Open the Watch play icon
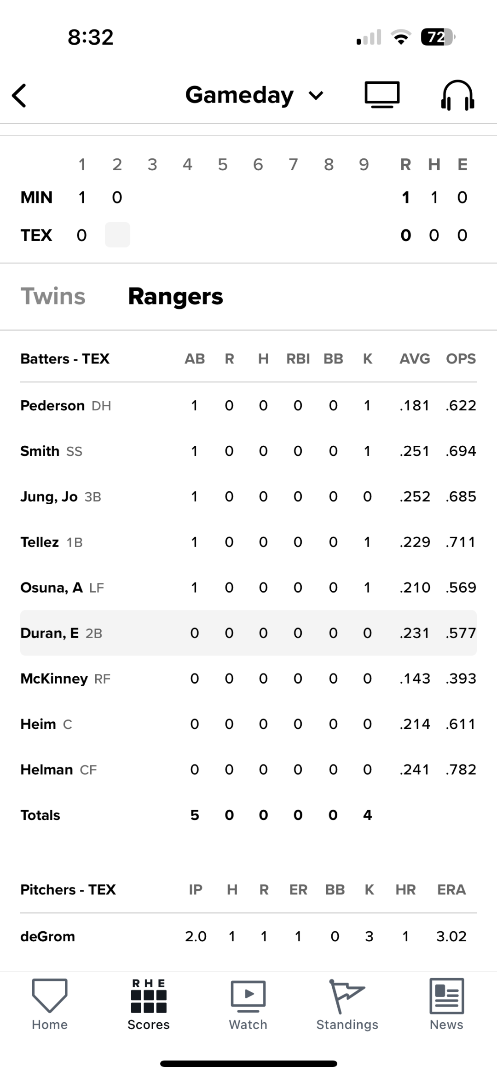 [x=248, y=996]
